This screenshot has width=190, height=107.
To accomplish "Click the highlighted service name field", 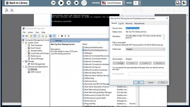I will point(133,28).
